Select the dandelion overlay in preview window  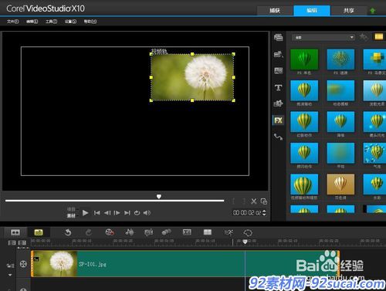point(192,77)
